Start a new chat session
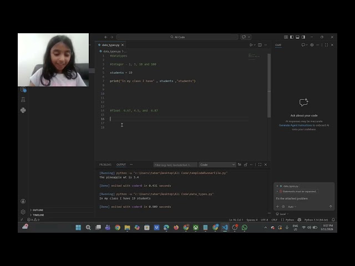Screen dimensions: 355x266 303,45
